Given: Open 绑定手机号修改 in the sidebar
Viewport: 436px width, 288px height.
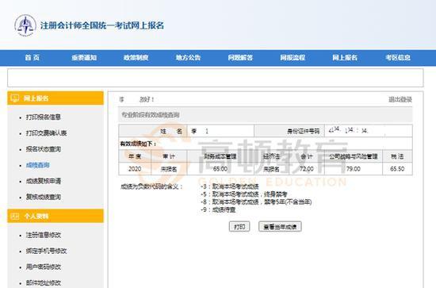Looking at the screenshot, I should point(47,251).
